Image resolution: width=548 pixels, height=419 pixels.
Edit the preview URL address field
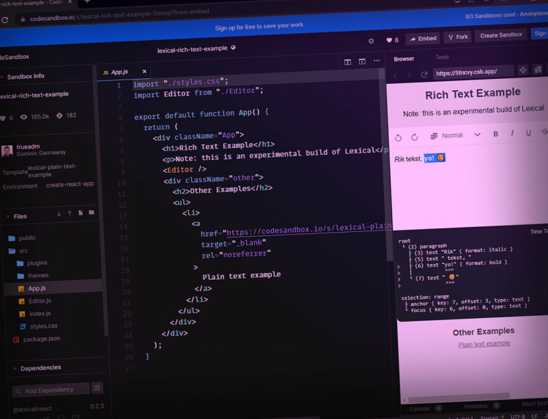point(473,72)
